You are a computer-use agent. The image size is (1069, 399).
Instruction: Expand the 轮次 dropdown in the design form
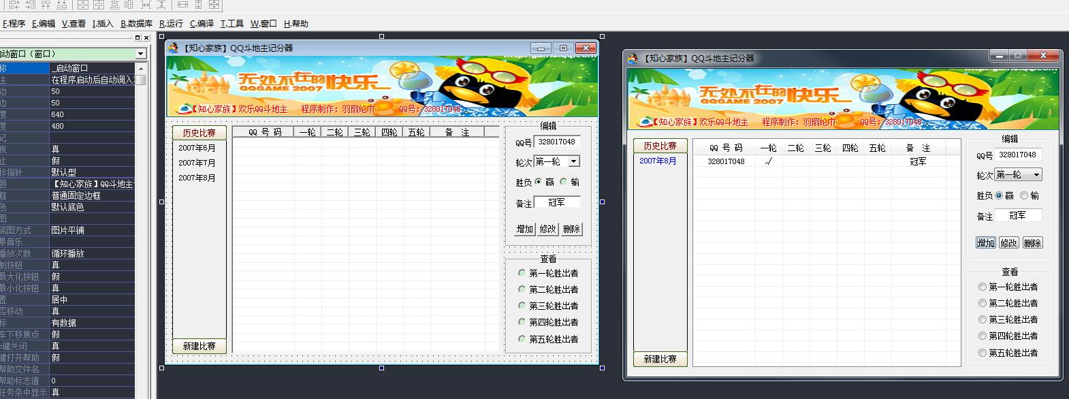pyautogui.click(x=574, y=161)
